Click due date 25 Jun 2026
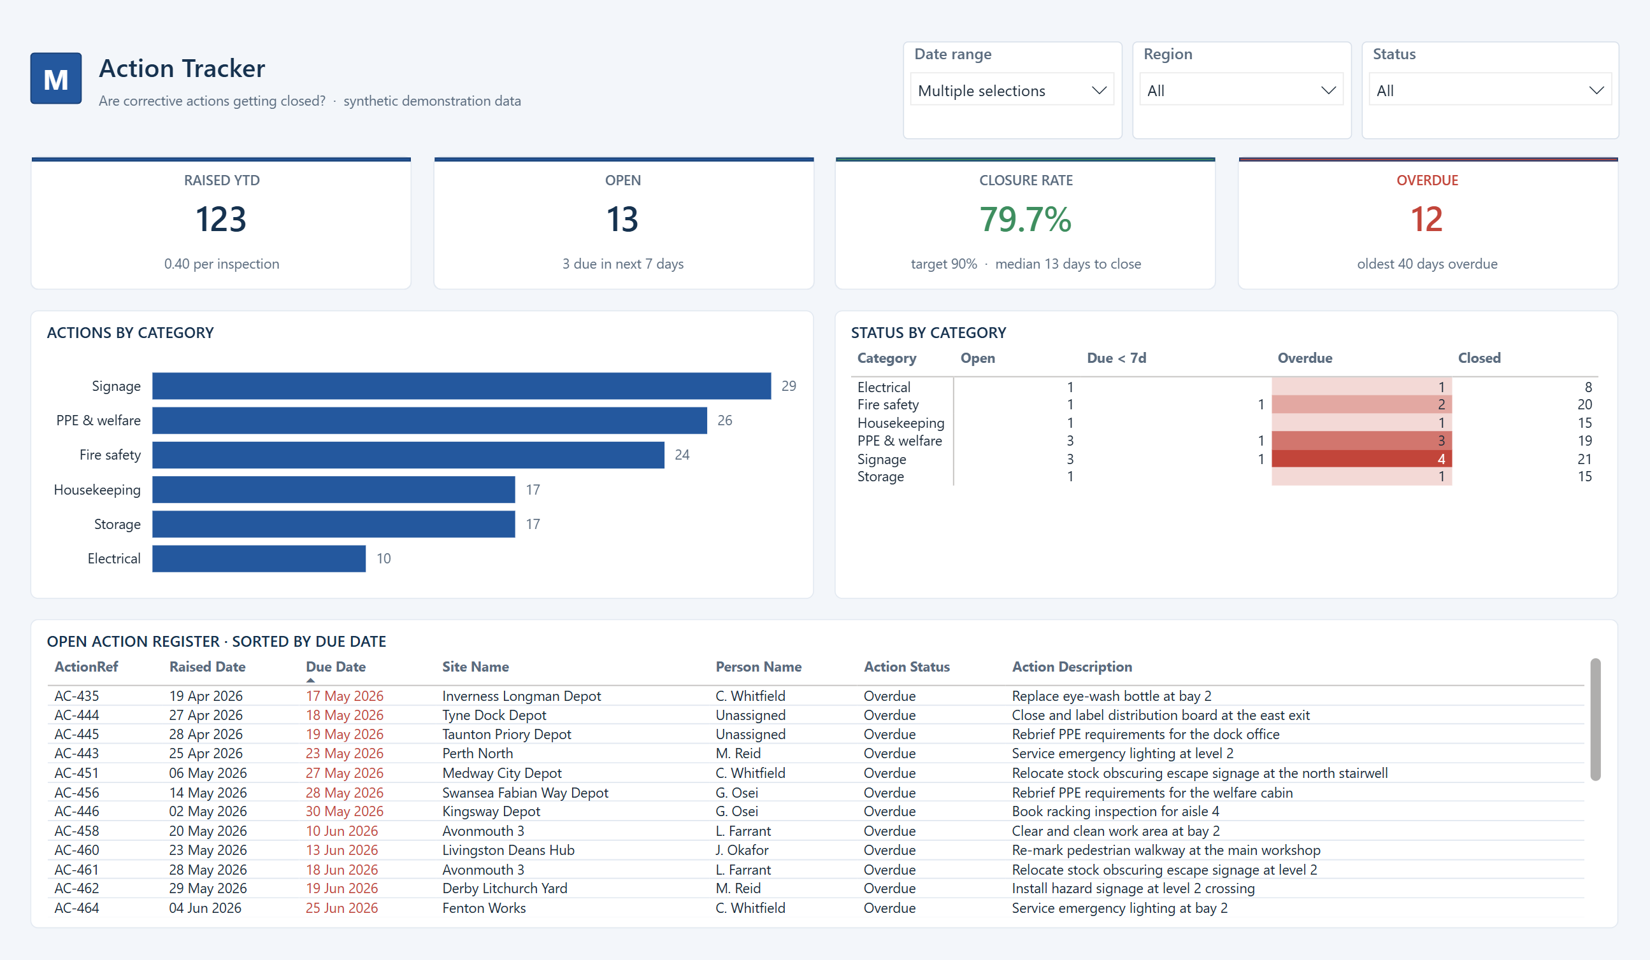This screenshot has width=1650, height=960. click(341, 908)
